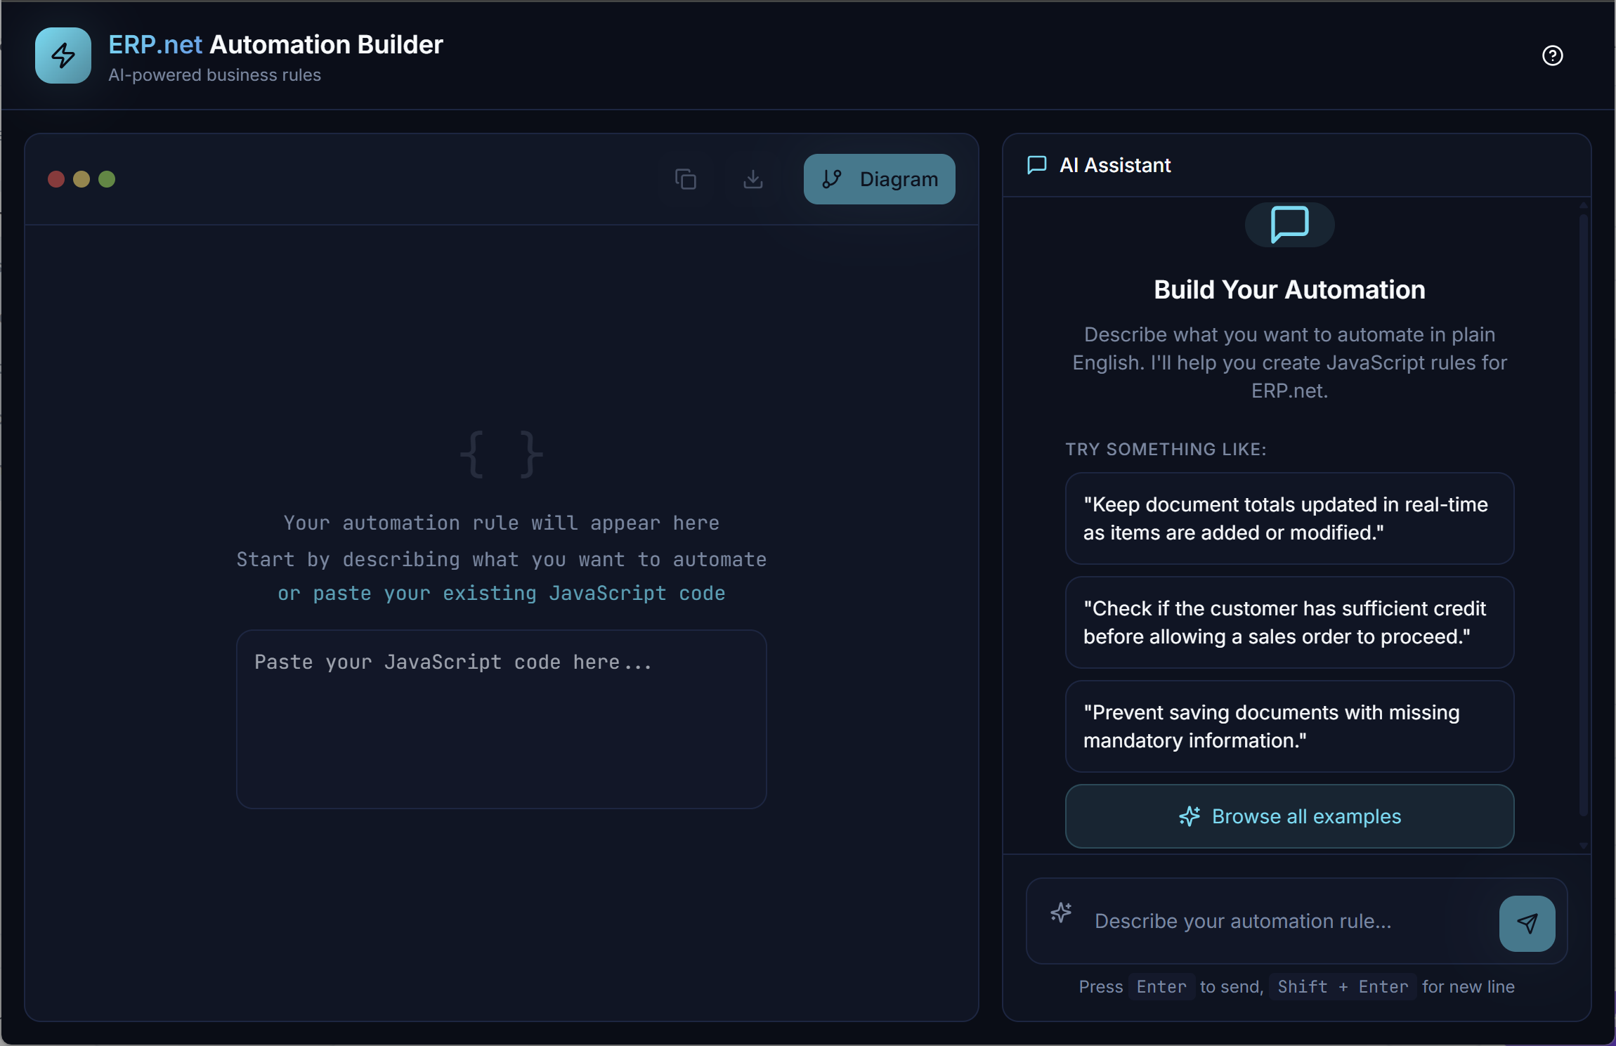Click the TRY SOMETHING LIKE label

pyautogui.click(x=1166, y=449)
